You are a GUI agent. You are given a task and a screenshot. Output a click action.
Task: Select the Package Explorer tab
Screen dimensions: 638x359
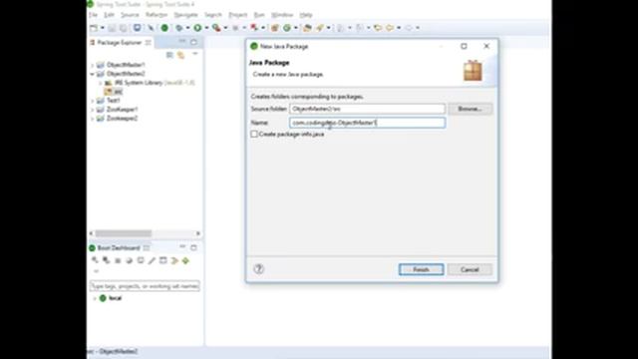pos(120,42)
